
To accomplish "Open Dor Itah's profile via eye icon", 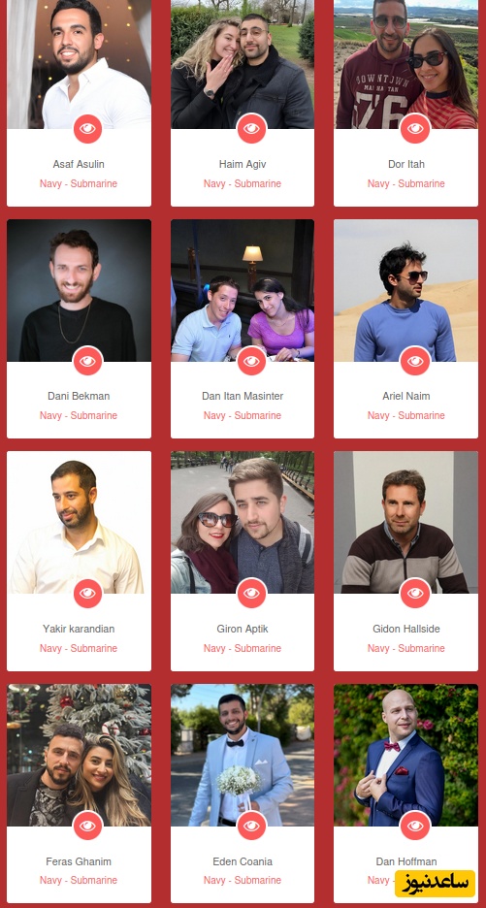I will (415, 129).
